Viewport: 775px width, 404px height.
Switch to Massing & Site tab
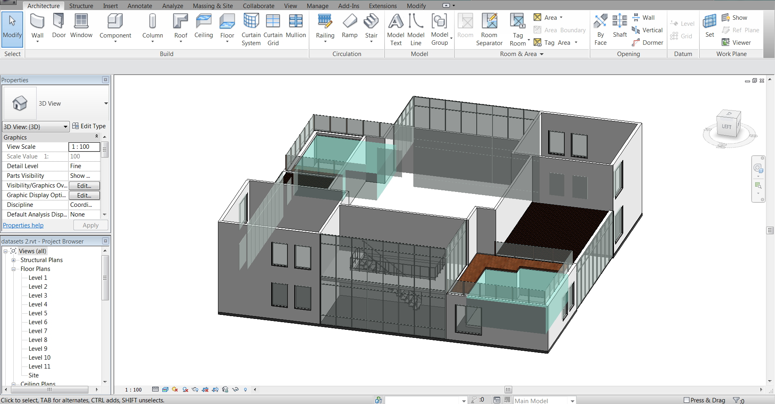tap(213, 6)
